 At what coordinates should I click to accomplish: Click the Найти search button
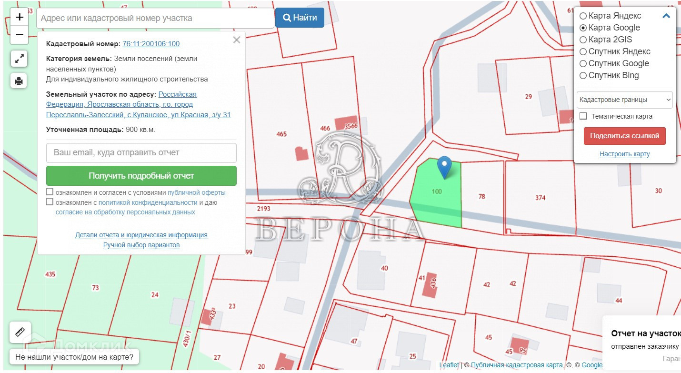click(x=300, y=18)
